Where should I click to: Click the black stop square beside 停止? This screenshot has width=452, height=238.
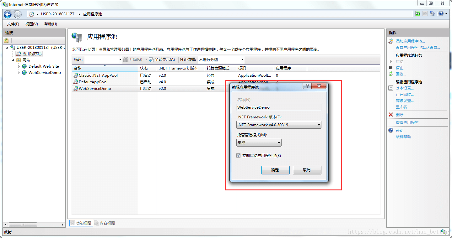coord(391,68)
